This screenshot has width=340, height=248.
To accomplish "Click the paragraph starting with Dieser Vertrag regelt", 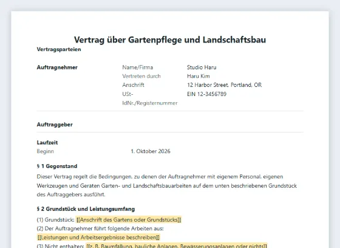I will [x=167, y=185].
